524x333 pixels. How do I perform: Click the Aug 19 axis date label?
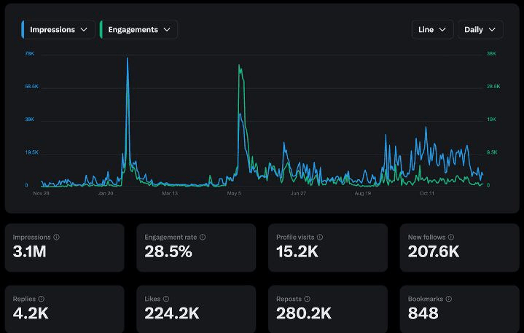click(x=363, y=193)
